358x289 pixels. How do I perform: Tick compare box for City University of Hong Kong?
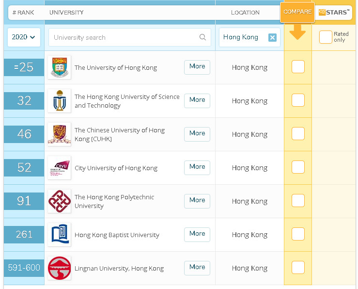point(298,167)
